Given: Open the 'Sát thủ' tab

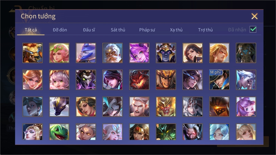Looking at the screenshot, I should [x=118, y=30].
